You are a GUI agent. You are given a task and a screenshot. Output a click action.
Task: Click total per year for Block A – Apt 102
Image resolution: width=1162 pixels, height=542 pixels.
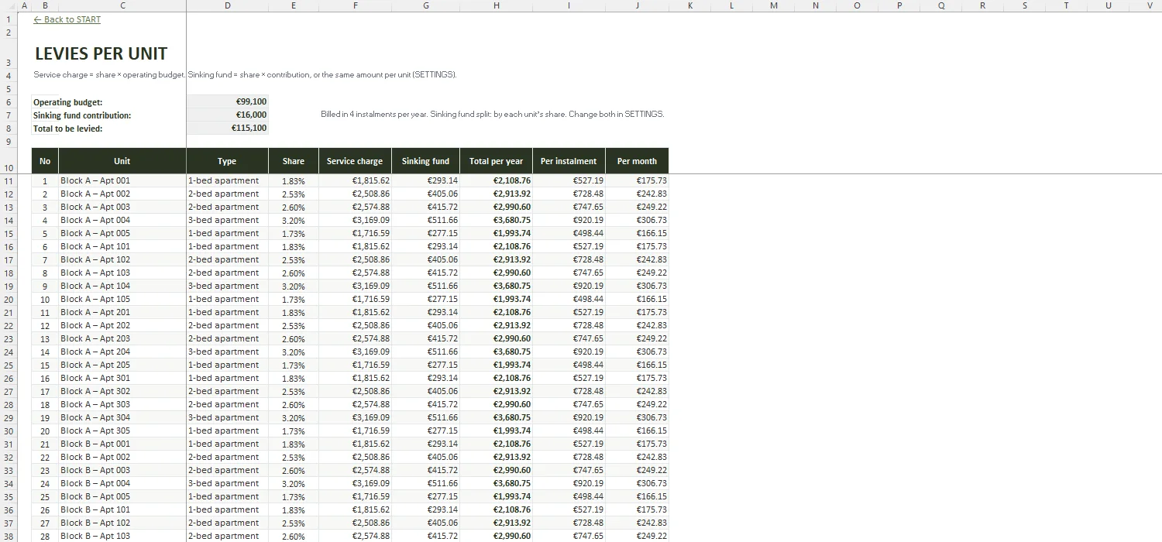[x=496, y=259]
